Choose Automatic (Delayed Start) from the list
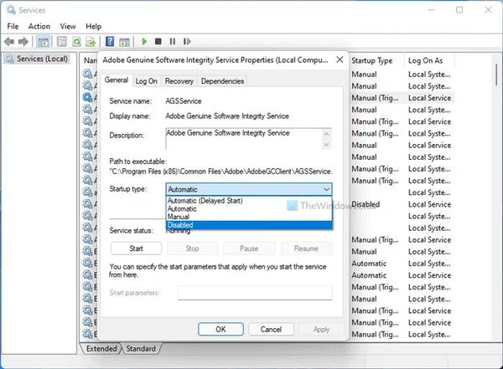 pos(249,201)
